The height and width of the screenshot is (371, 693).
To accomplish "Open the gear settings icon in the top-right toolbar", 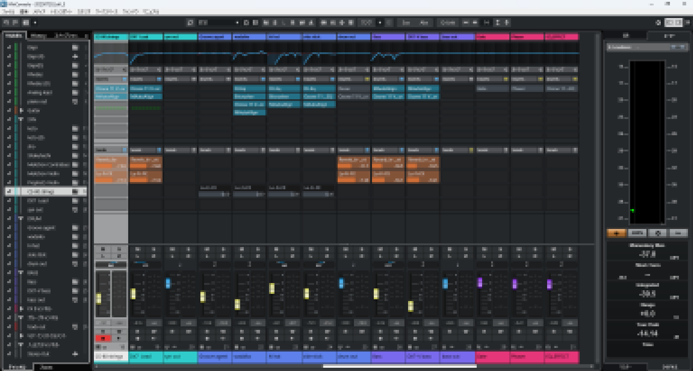I will point(658,23).
